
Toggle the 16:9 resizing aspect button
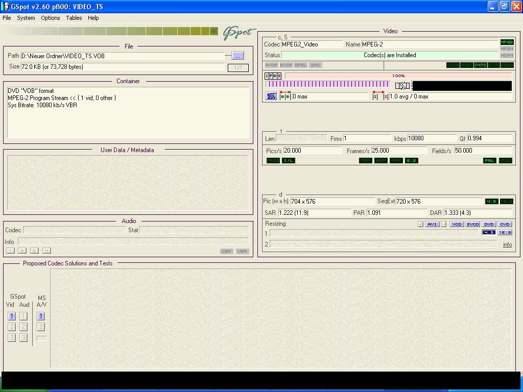click(x=505, y=232)
